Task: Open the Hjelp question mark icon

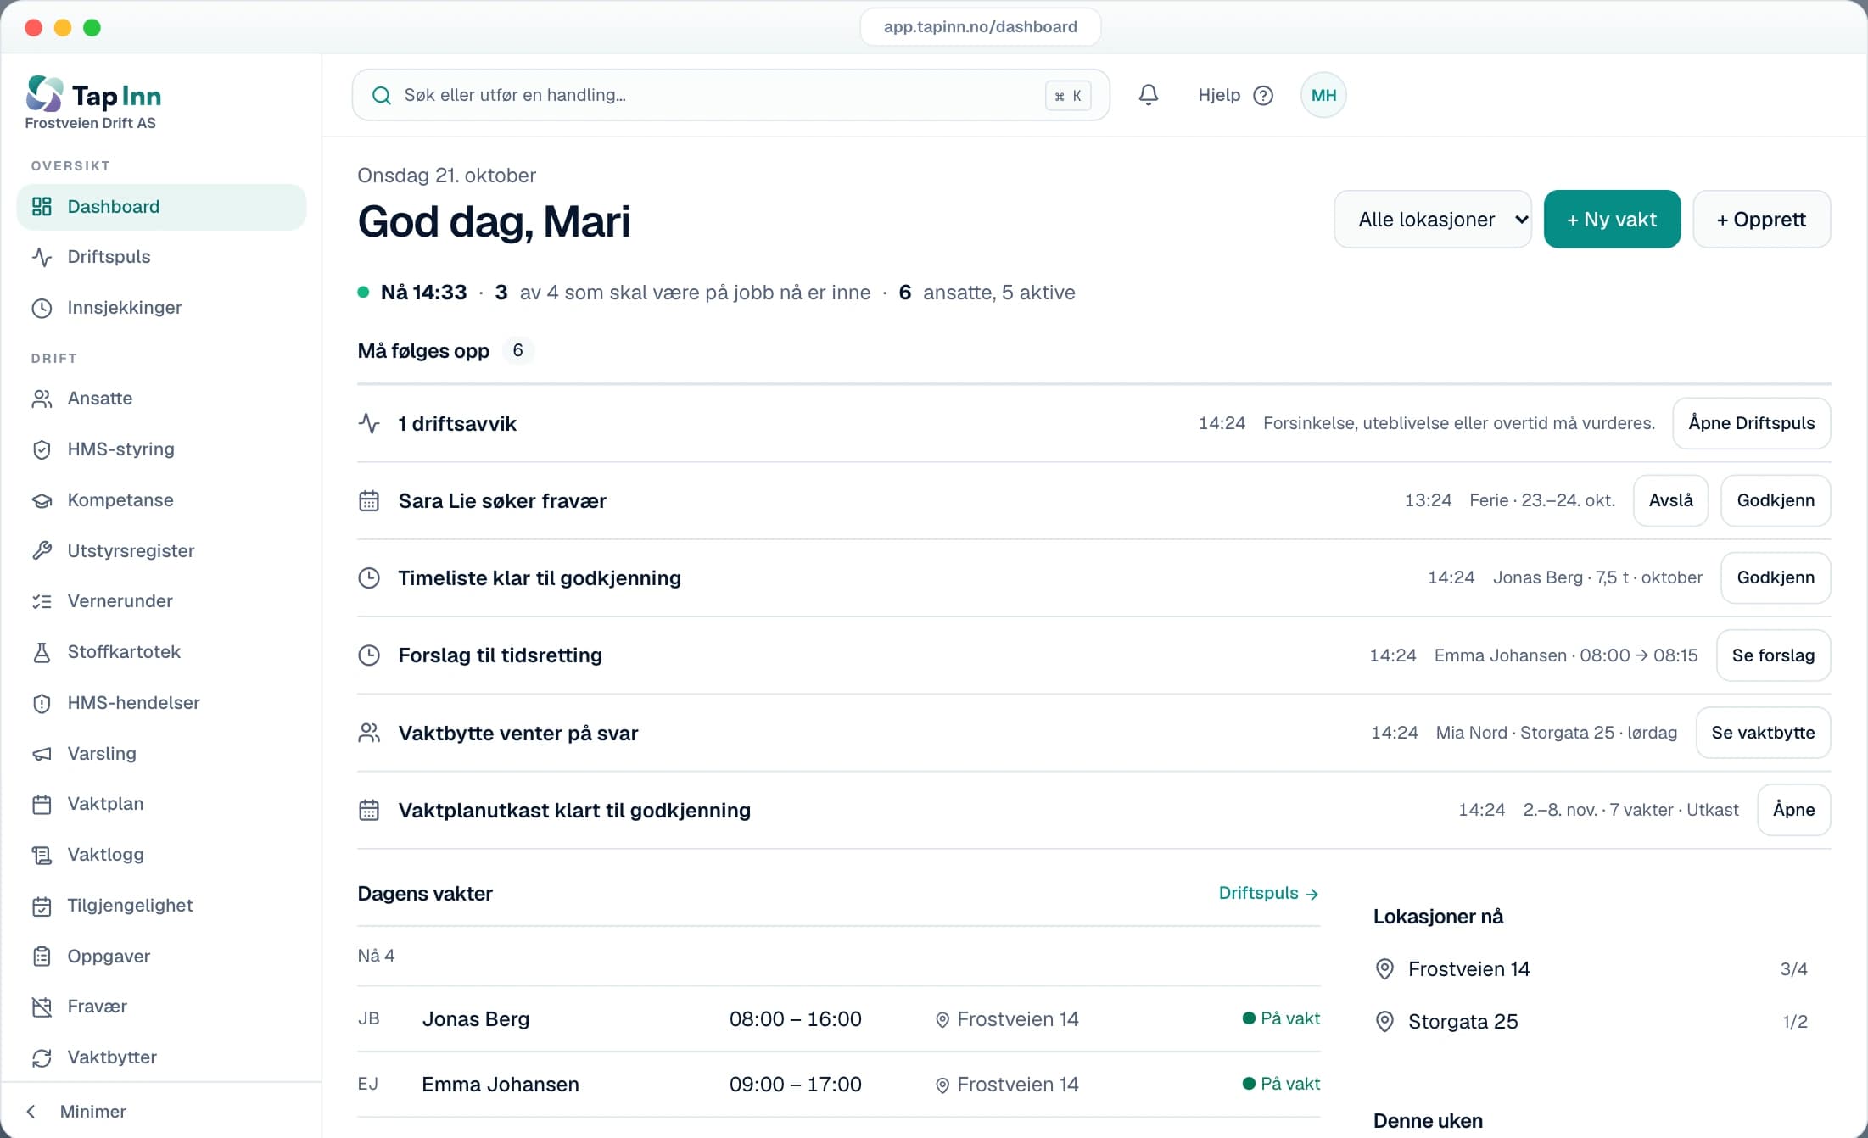Action: click(x=1263, y=96)
